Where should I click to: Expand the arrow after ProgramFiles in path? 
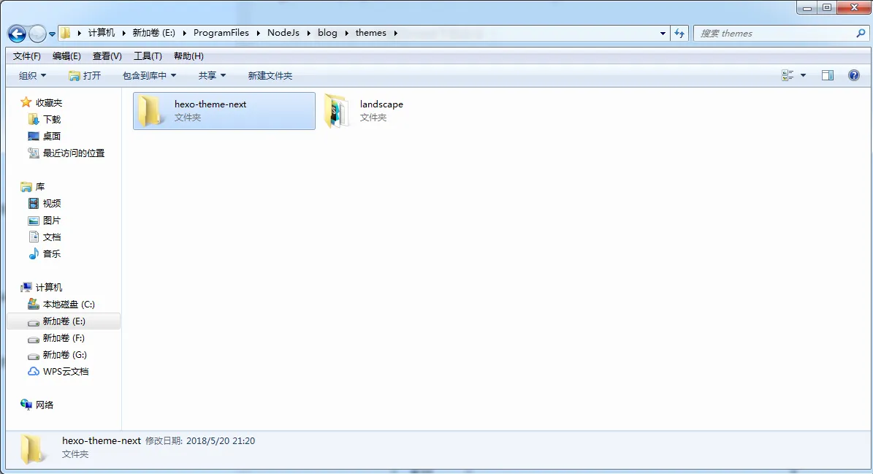coord(259,33)
